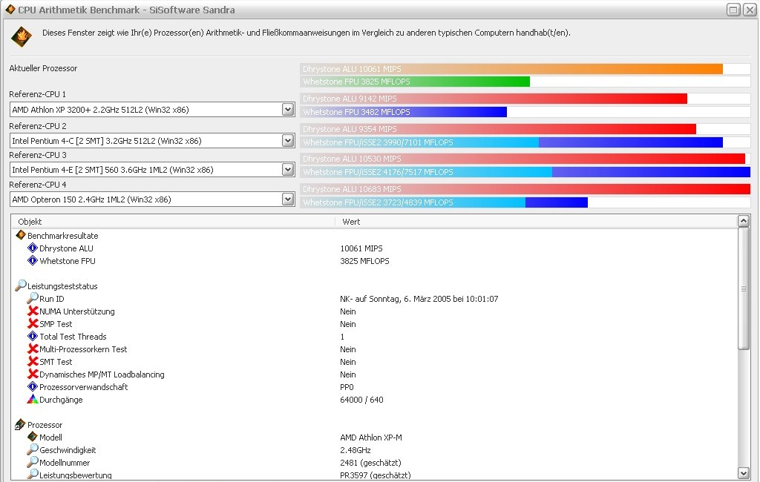
Task: Click the red X beside SMT Test
Action: 33,361
